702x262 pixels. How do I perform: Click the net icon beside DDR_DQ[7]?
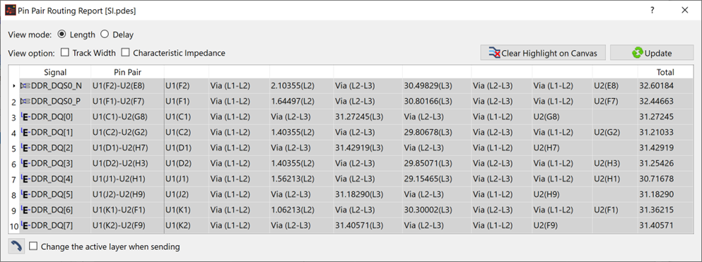tap(25, 225)
